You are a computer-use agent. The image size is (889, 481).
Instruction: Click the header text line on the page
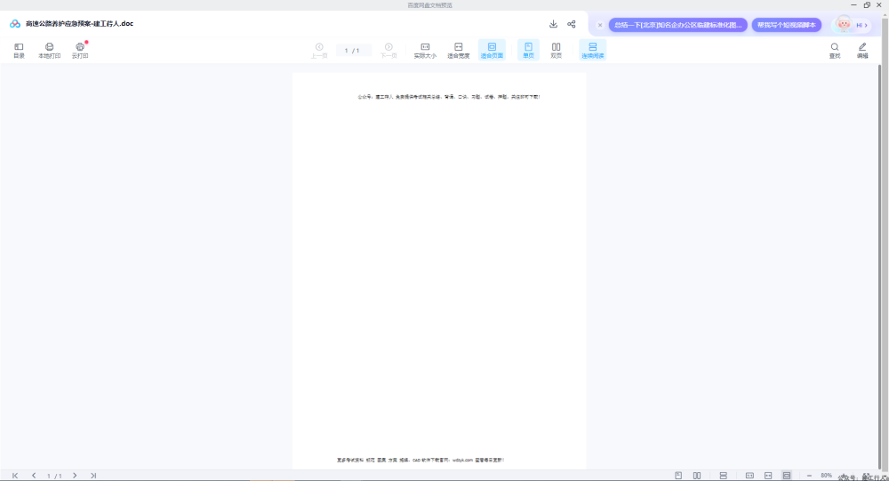448,97
